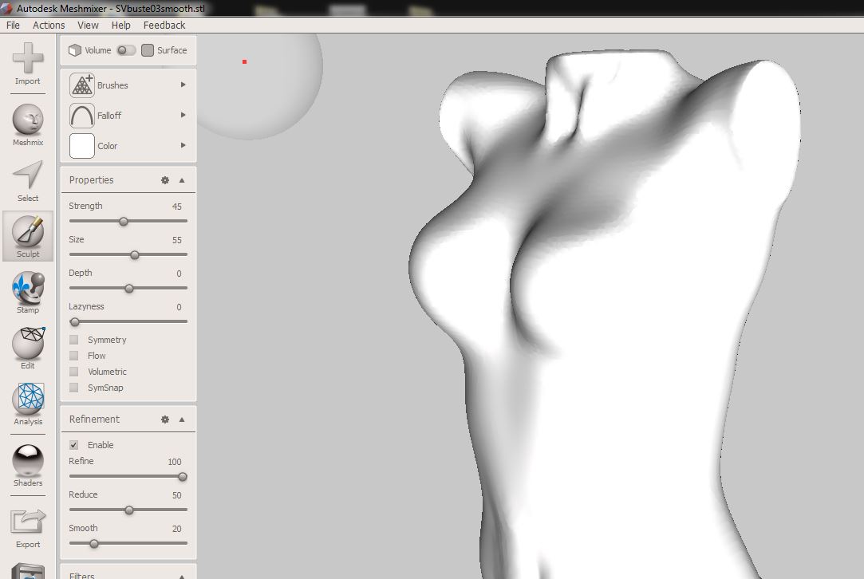This screenshot has height=579, width=864.
Task: Open the Meshmix tool
Action: (28, 119)
